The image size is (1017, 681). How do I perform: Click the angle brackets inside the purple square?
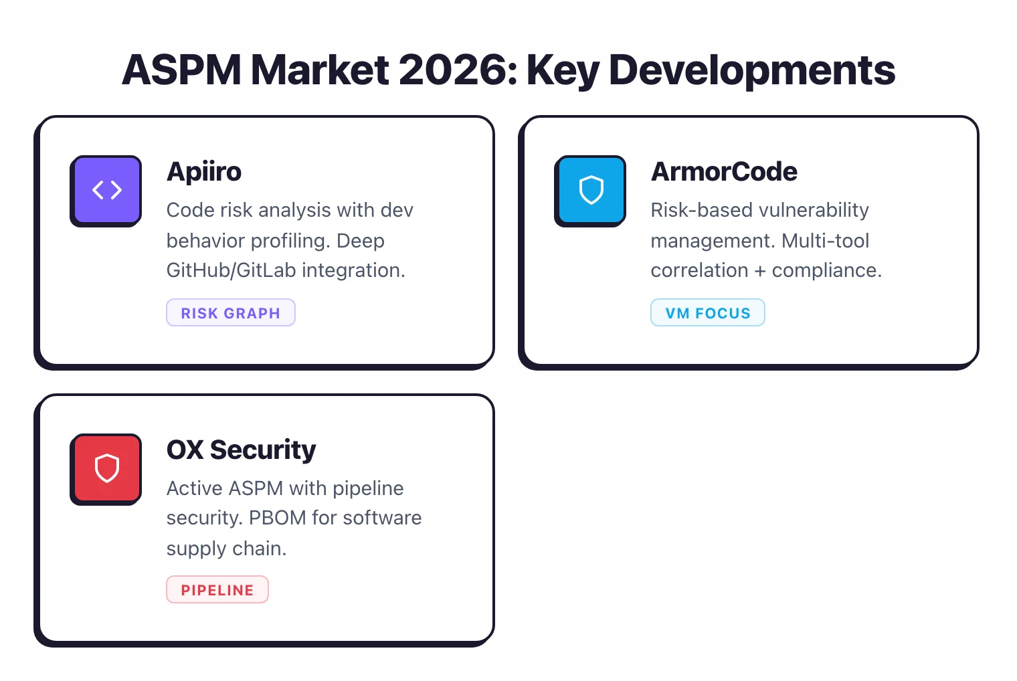(106, 191)
